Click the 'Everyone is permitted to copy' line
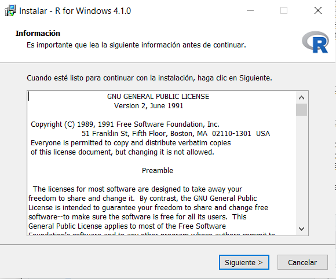 131,143
